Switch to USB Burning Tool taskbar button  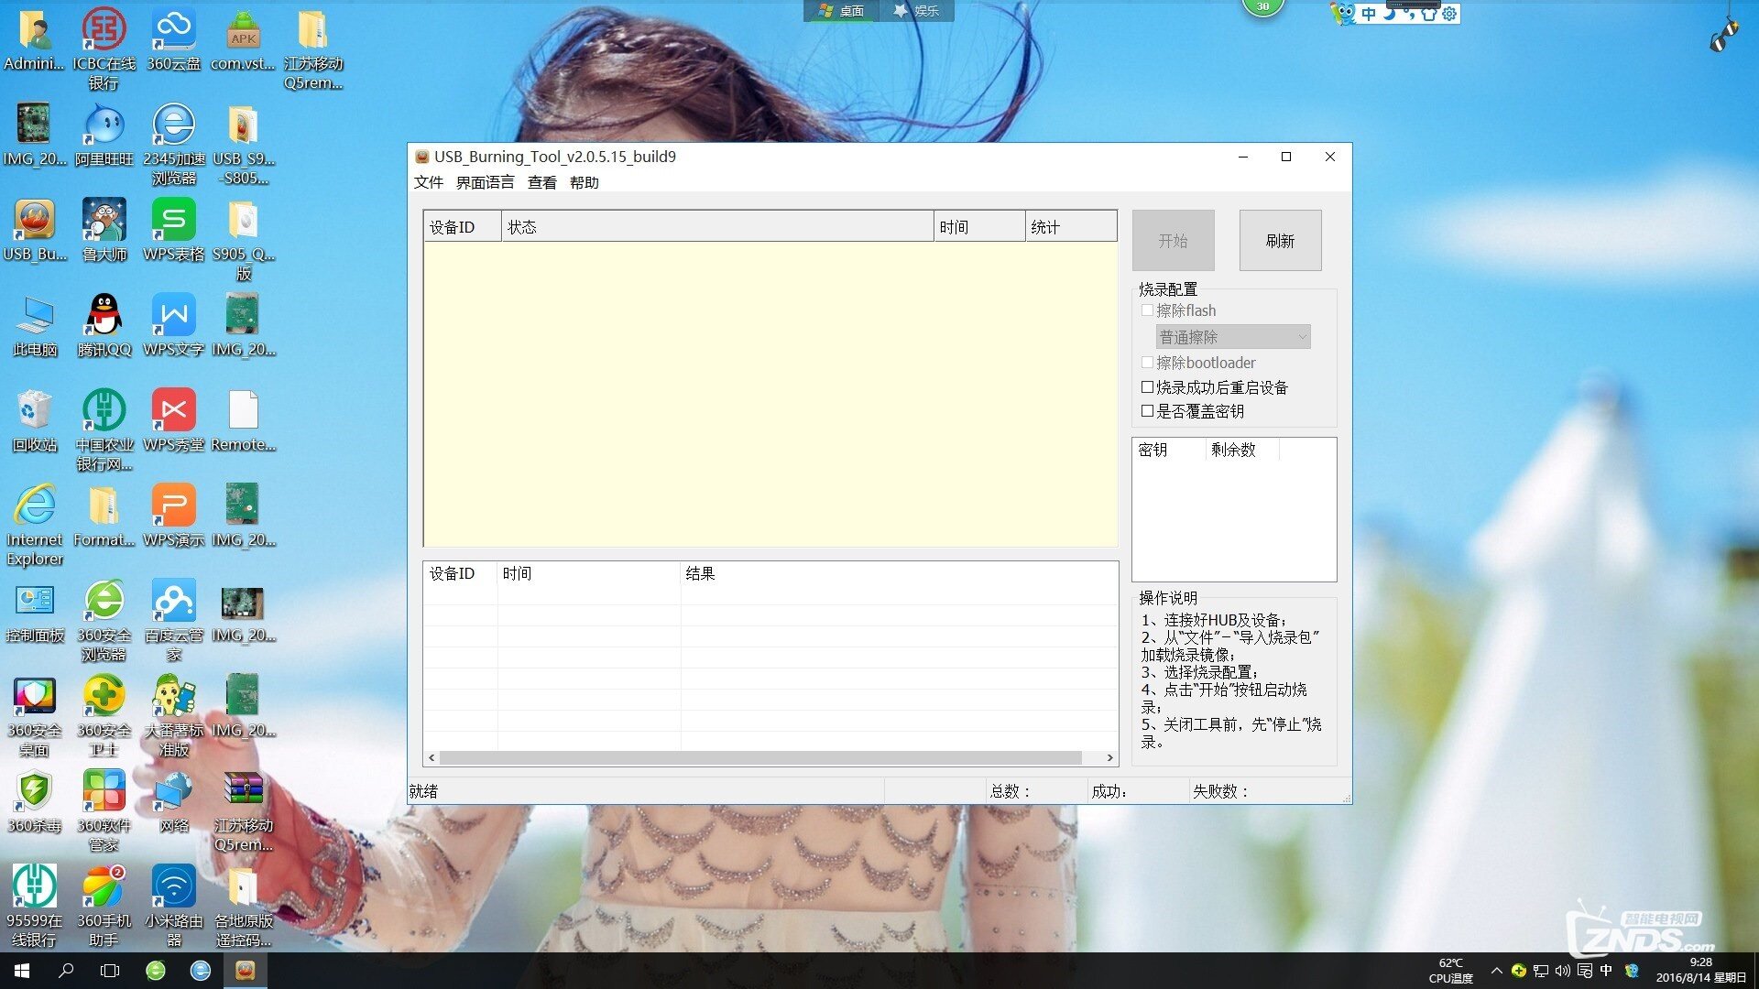245,971
